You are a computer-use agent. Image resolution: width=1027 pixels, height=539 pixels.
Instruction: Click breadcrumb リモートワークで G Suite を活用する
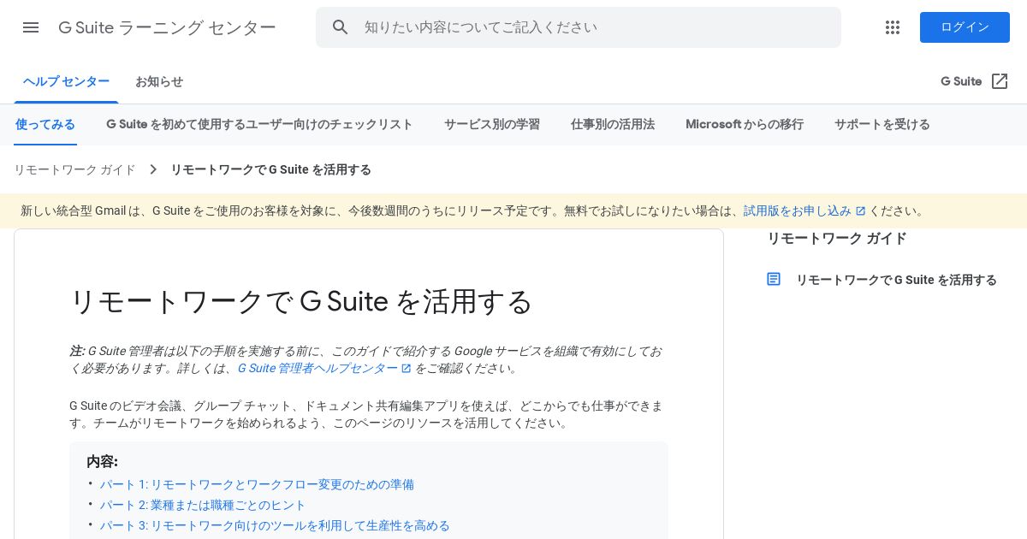click(x=271, y=169)
